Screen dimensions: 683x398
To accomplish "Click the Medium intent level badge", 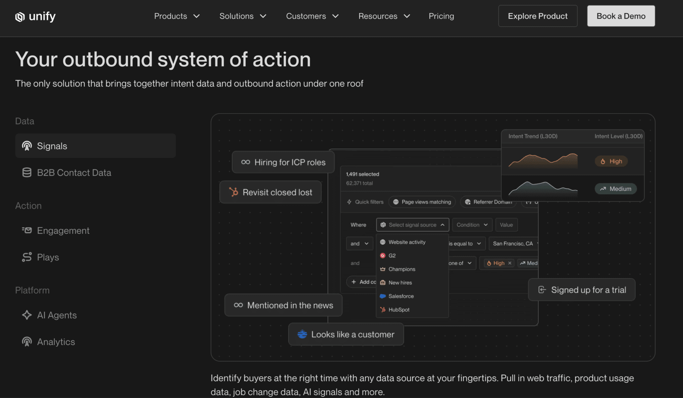I will point(615,189).
